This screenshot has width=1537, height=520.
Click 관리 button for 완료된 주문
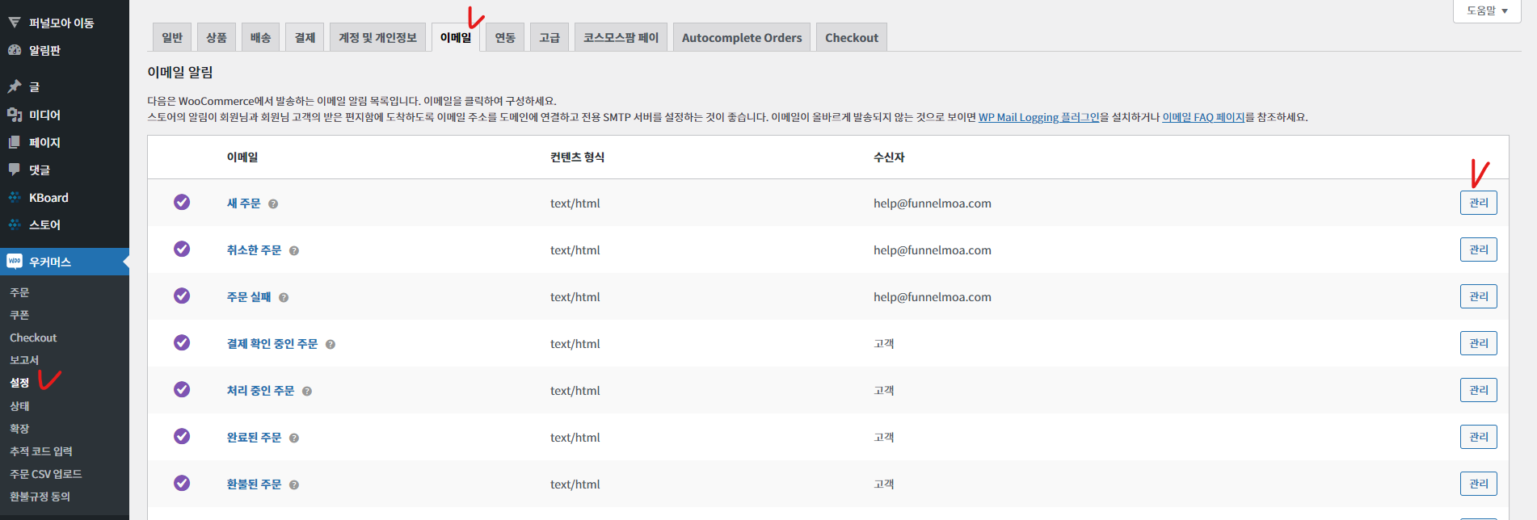(x=1479, y=437)
